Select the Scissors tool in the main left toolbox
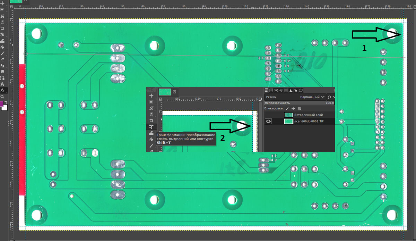 [2, 16]
